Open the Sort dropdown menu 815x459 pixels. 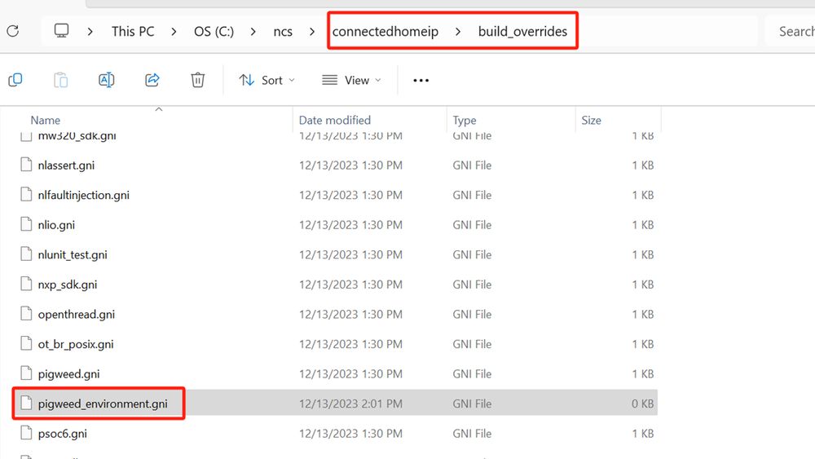[x=267, y=80]
